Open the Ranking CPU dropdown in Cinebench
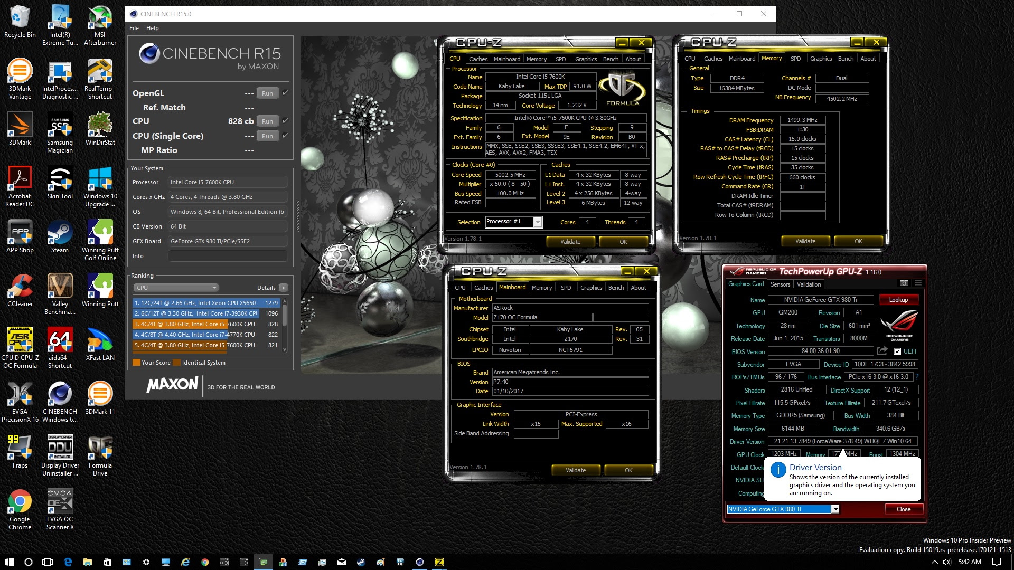The width and height of the screenshot is (1014, 570). [x=176, y=288]
